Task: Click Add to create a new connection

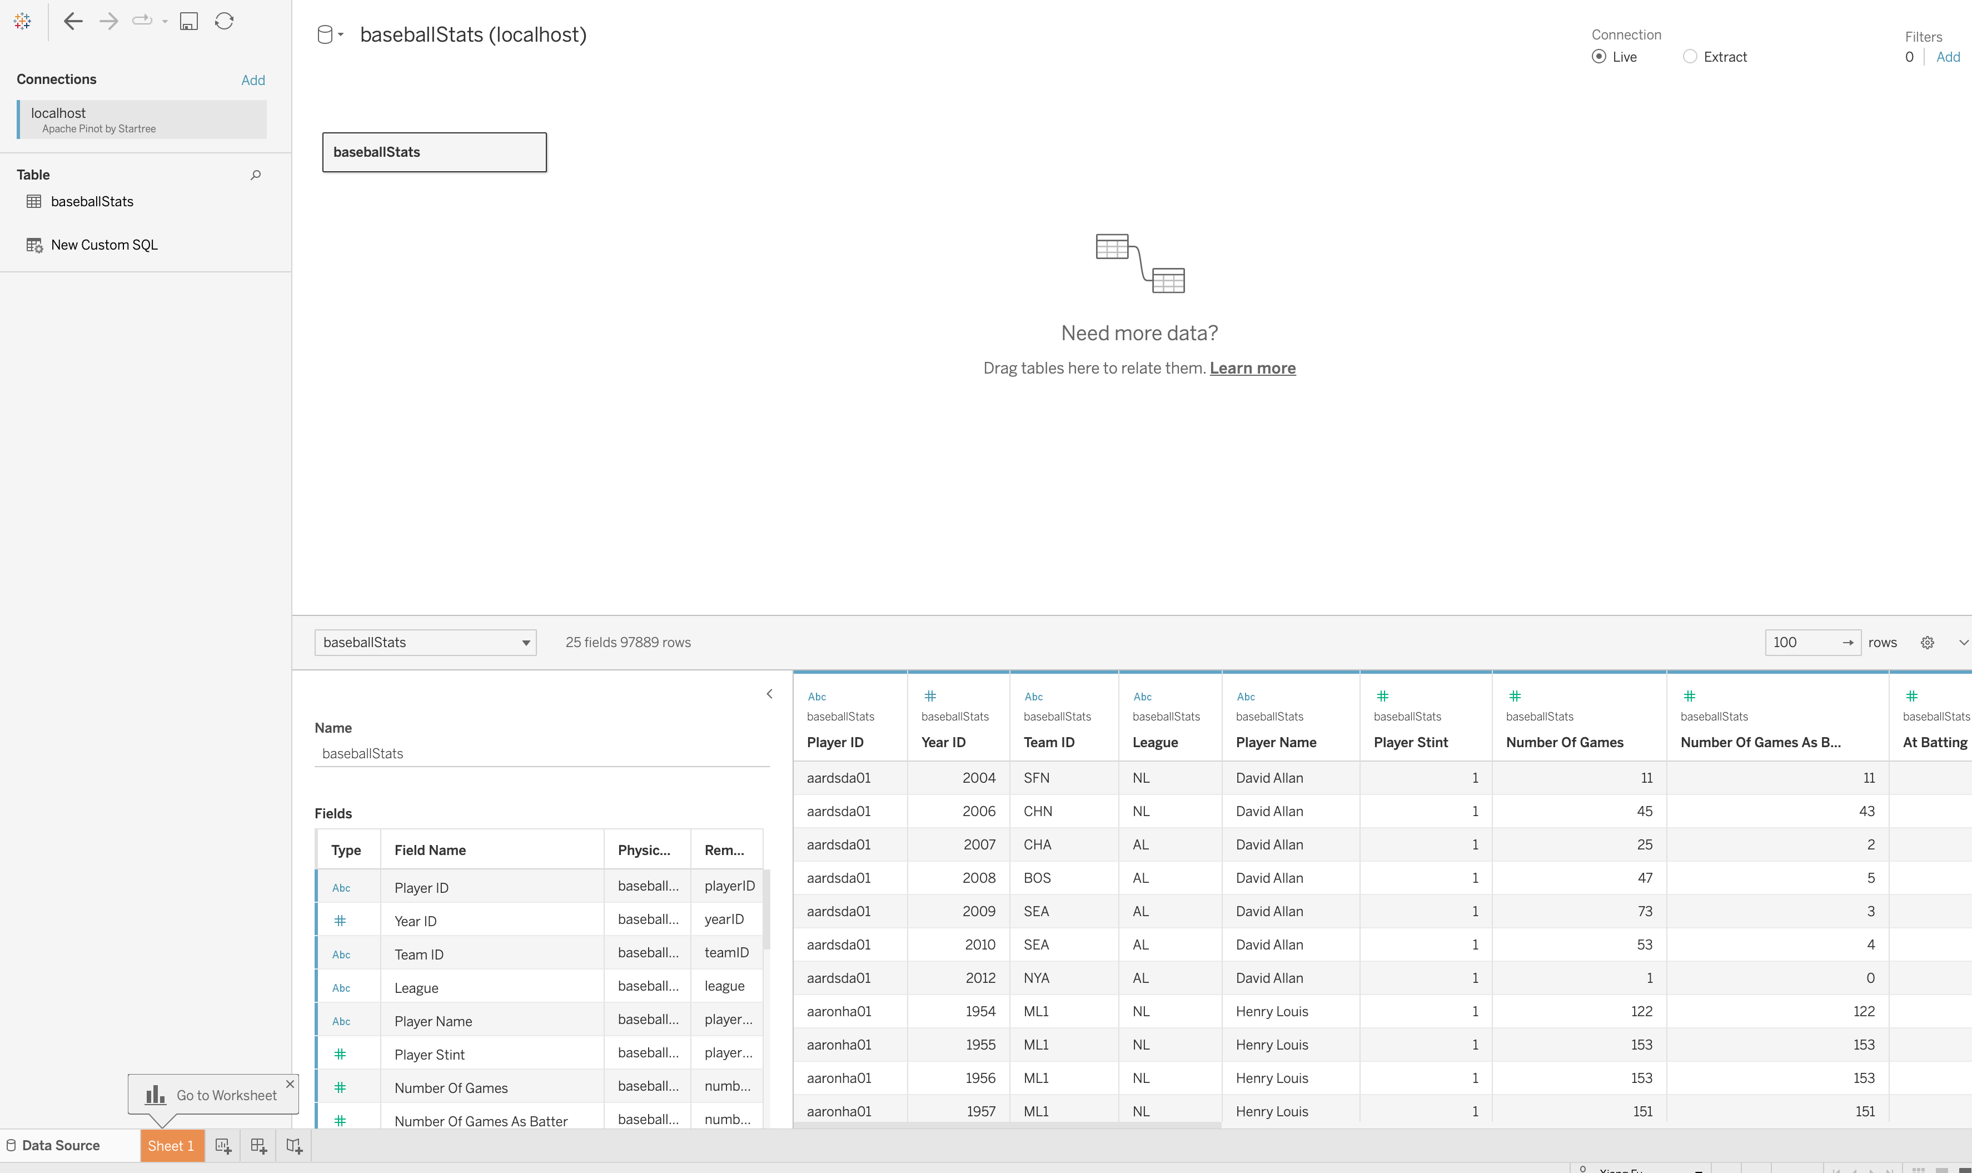Action: point(253,80)
